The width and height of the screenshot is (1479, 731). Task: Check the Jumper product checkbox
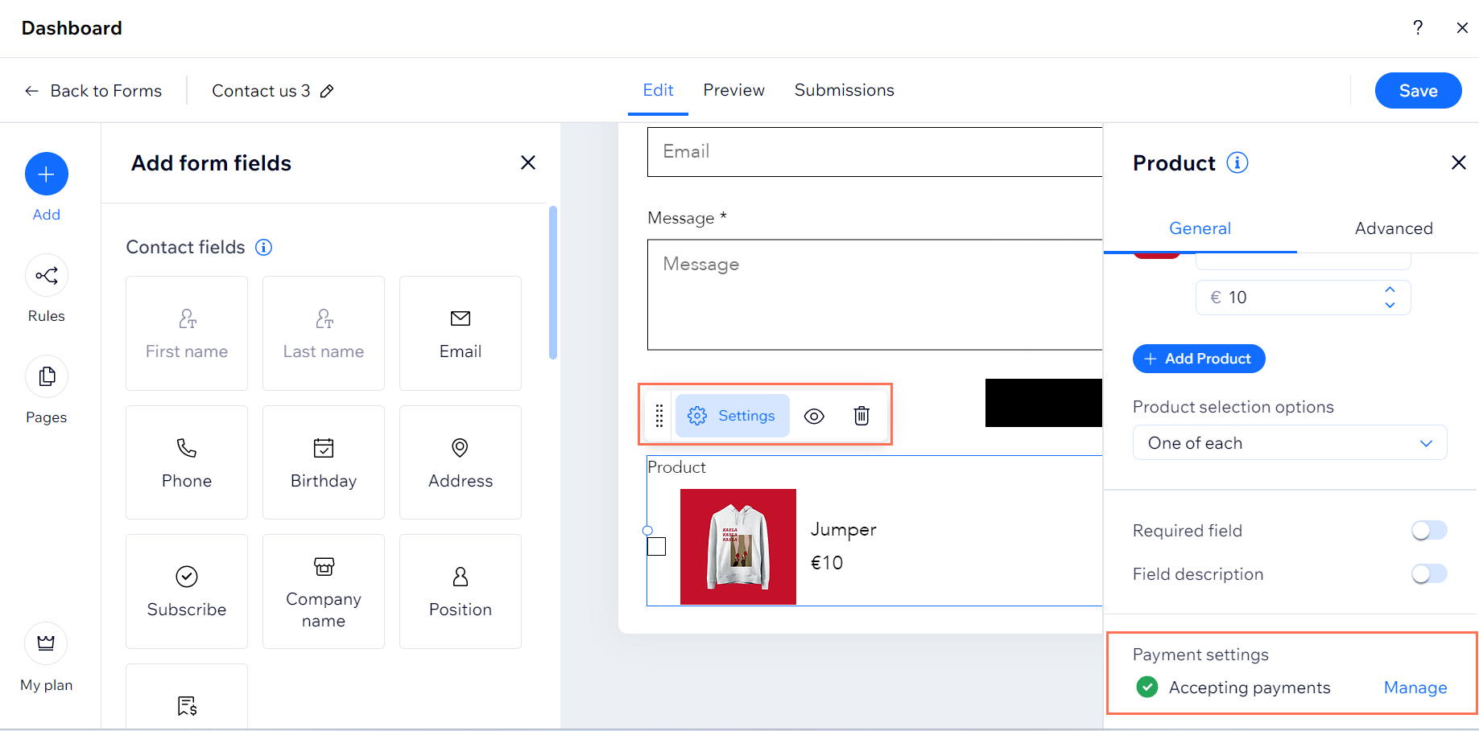657,547
